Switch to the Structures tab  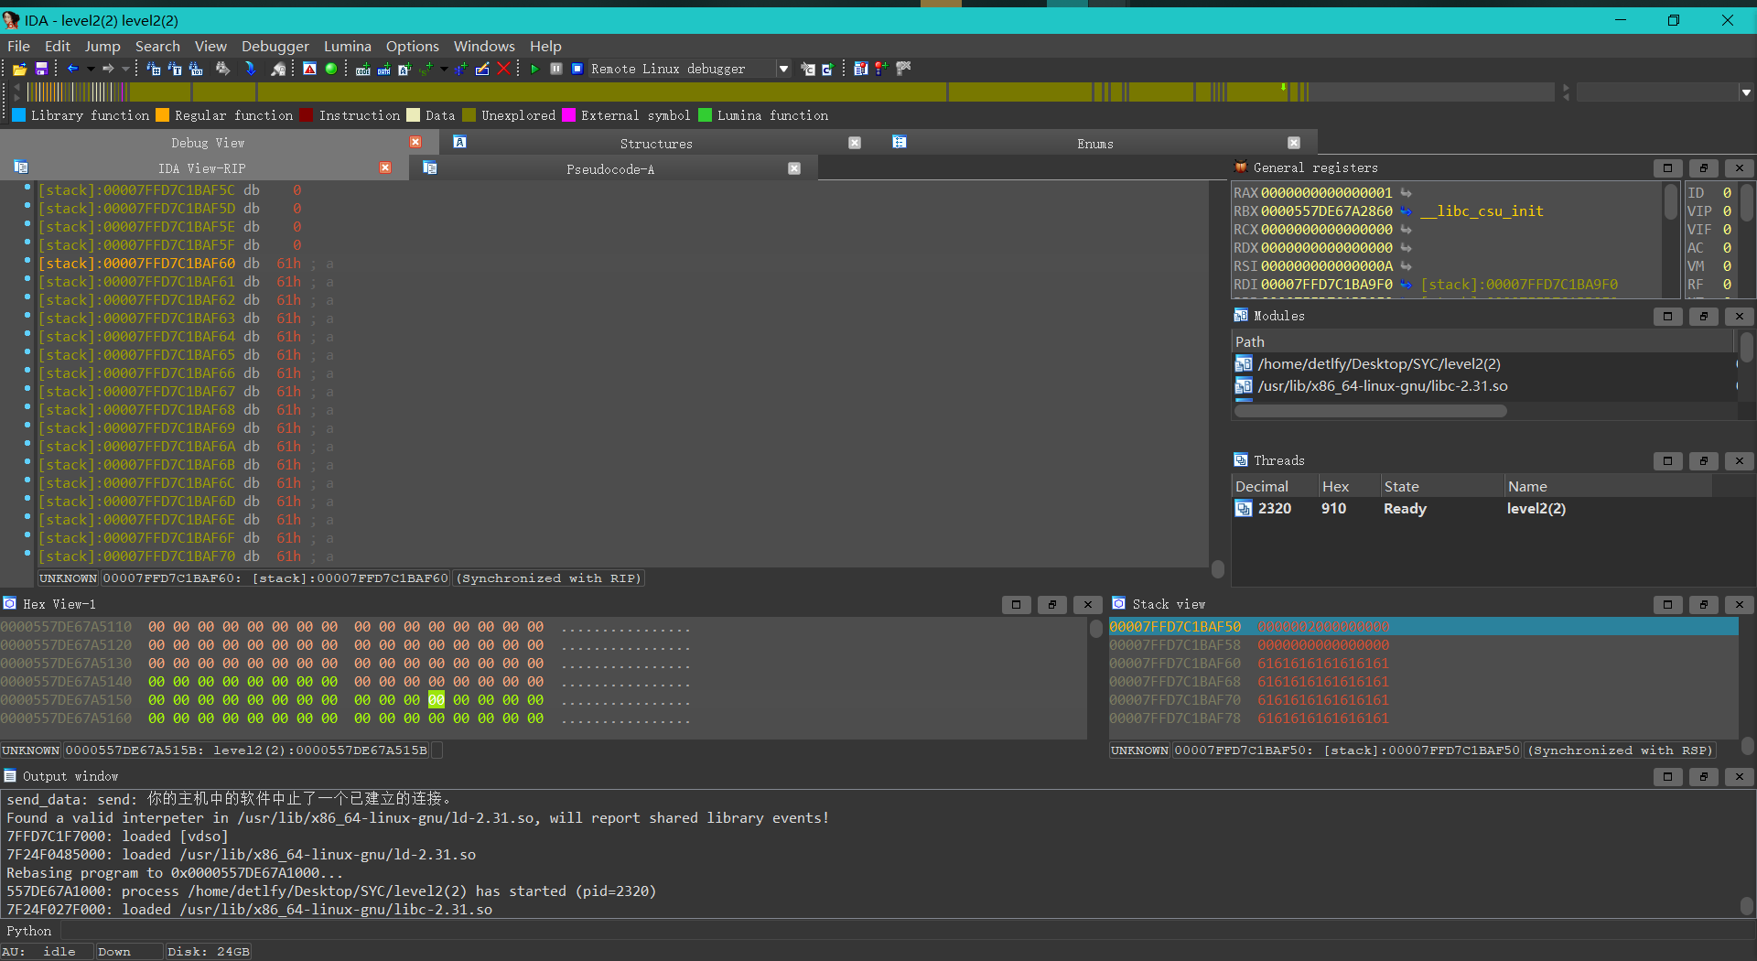point(656,144)
